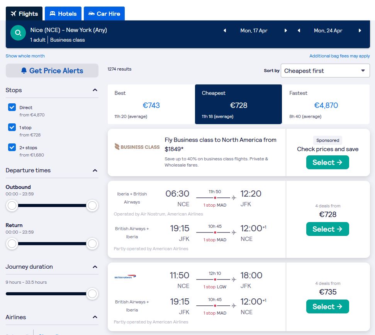Click Outbound slider right handle

(92, 205)
